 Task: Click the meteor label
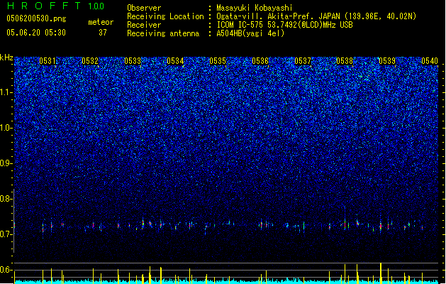(101, 22)
